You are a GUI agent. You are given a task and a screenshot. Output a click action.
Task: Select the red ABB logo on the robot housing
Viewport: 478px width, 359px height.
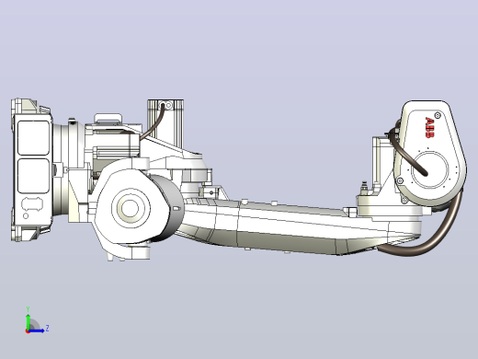pos(430,127)
